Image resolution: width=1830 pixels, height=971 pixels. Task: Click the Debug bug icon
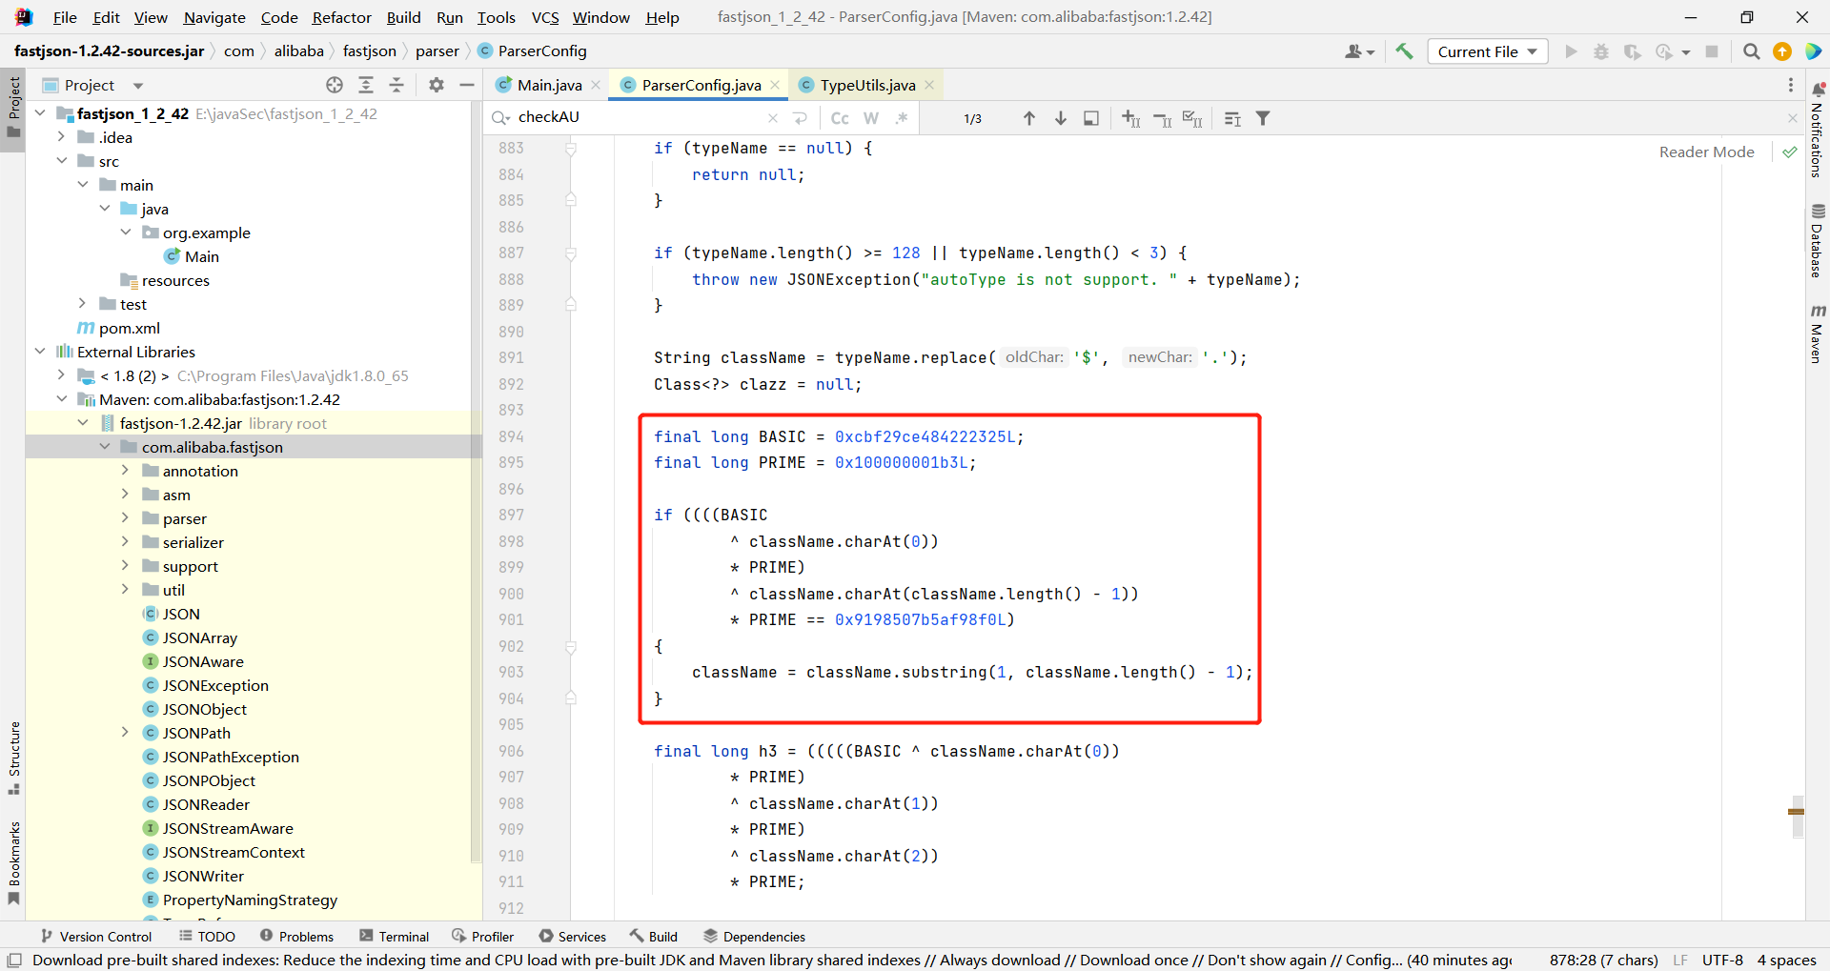point(1601,51)
